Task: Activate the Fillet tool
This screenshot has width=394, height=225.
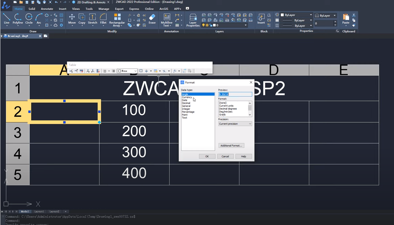Action: 103,19
